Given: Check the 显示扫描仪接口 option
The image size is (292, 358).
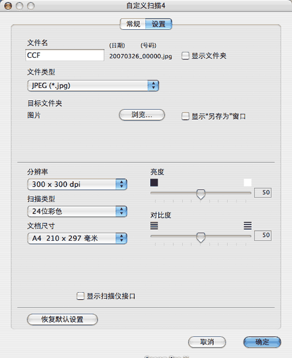Looking at the screenshot, I should (x=80, y=296).
